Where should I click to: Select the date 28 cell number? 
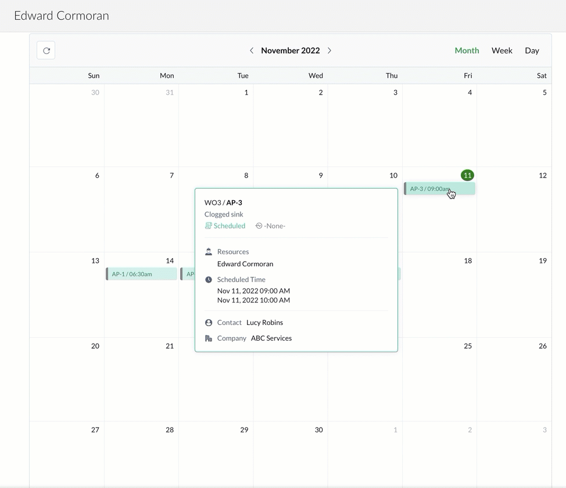[x=170, y=429]
